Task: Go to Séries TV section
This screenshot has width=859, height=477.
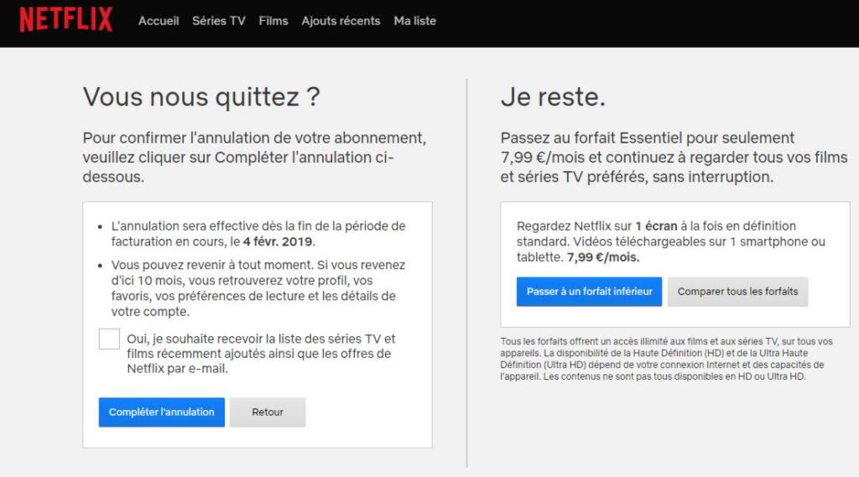Action: pyautogui.click(x=219, y=21)
